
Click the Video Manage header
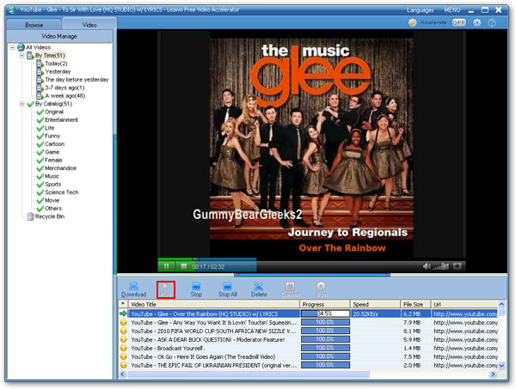(x=59, y=36)
